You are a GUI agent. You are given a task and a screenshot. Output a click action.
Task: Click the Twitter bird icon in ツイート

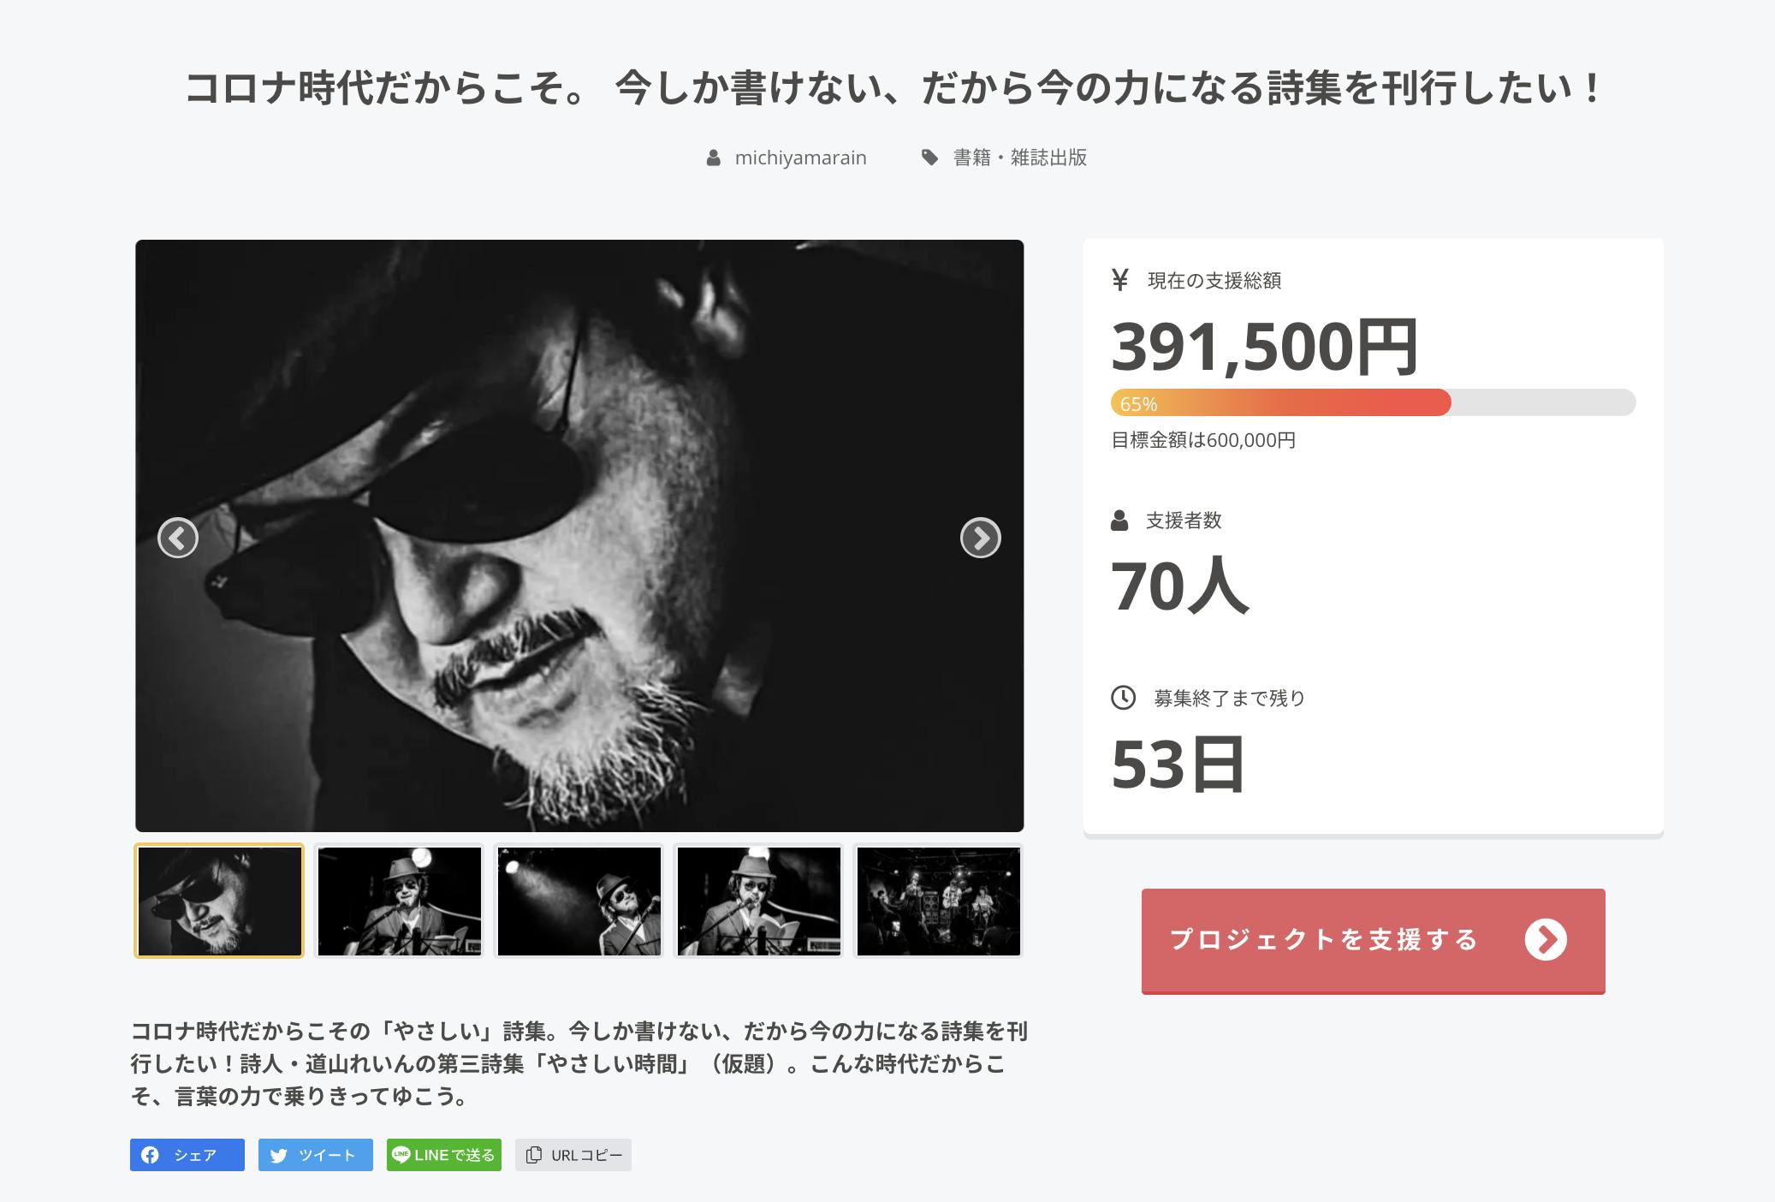coord(278,1155)
